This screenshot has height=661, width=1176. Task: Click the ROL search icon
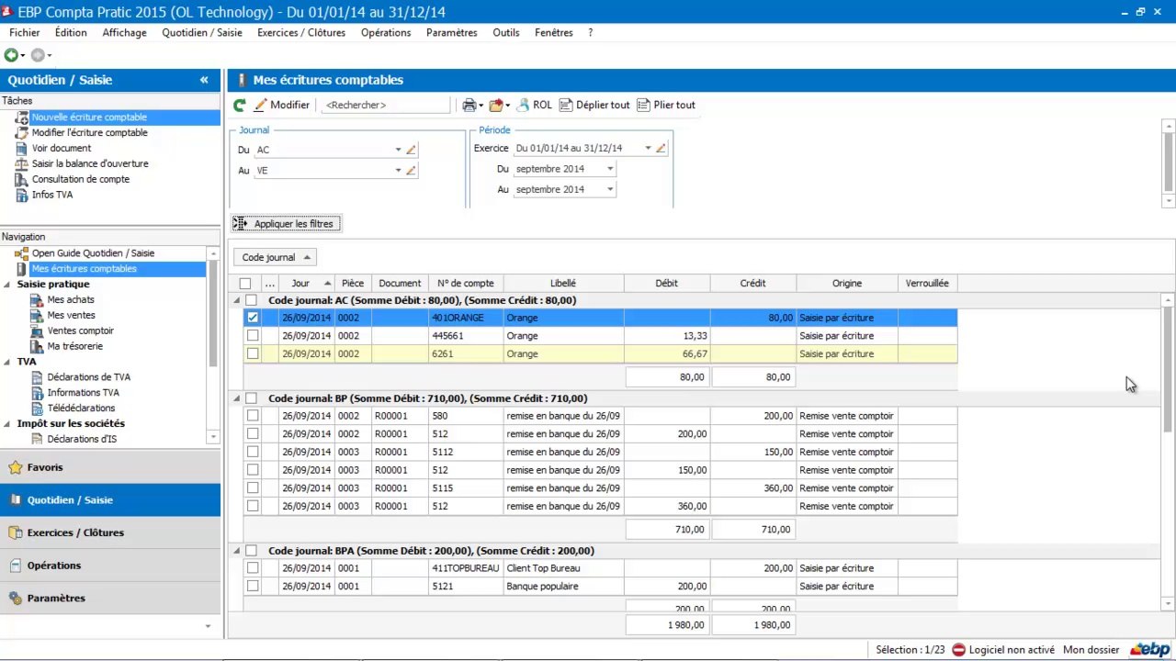[523, 106]
